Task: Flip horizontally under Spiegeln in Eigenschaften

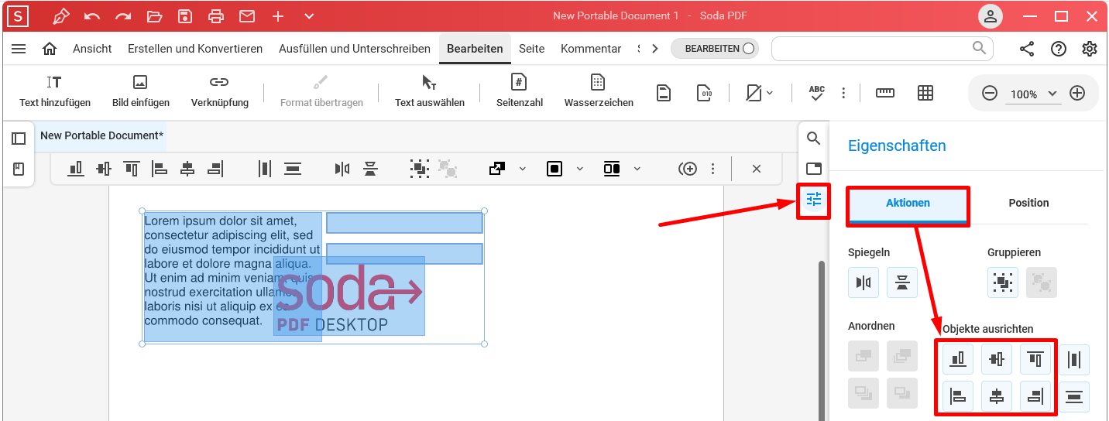Action: [864, 282]
